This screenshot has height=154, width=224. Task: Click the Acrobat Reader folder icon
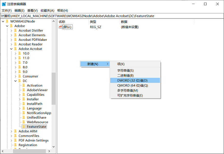pyautogui.click(x=16, y=44)
